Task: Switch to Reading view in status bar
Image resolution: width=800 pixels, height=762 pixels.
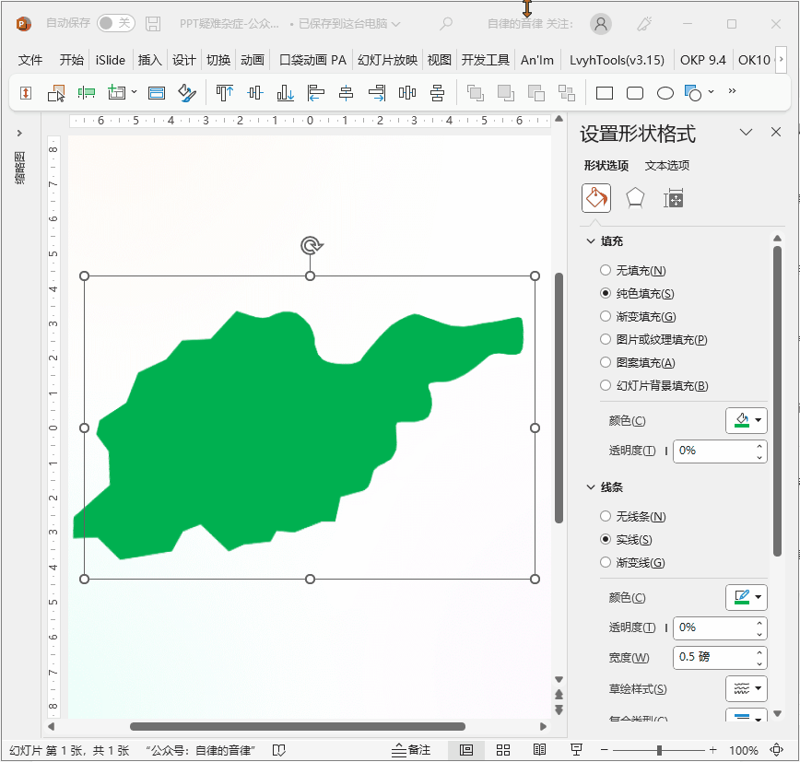Action: tap(539, 750)
